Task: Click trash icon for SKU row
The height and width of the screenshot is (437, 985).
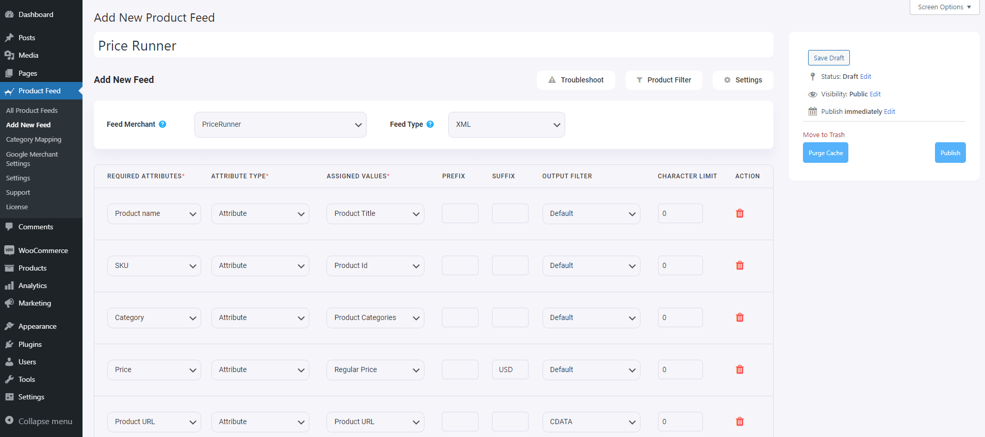Action: point(740,265)
